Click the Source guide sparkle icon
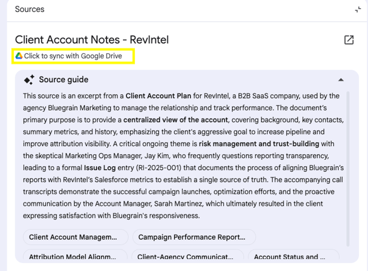This screenshot has width=368, height=271. [x=29, y=80]
